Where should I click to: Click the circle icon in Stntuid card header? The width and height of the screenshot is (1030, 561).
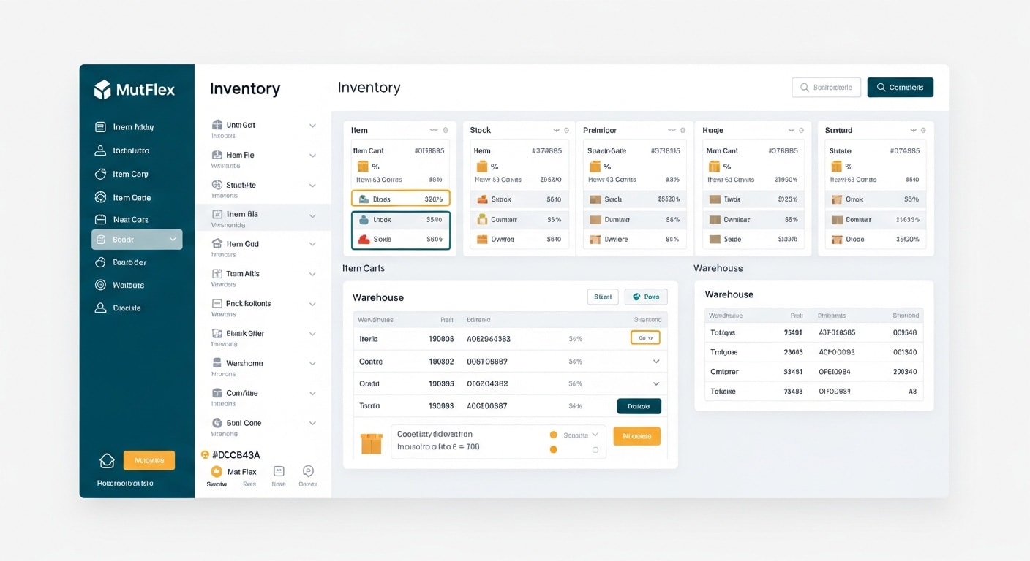click(x=923, y=130)
